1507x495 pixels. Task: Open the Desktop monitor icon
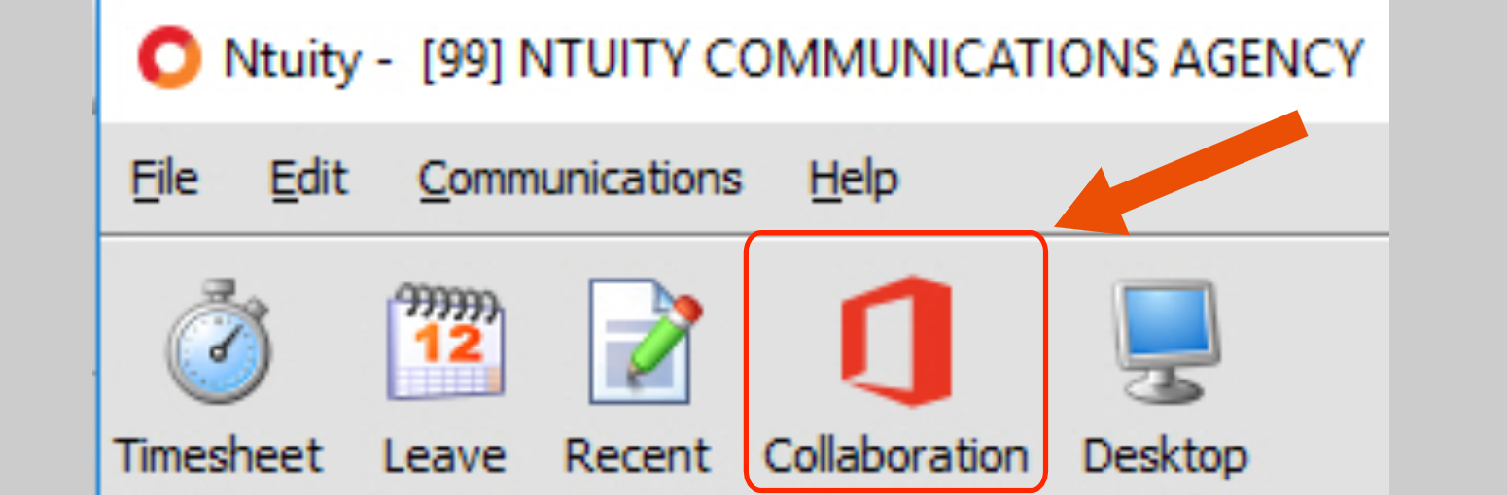pos(1165,340)
